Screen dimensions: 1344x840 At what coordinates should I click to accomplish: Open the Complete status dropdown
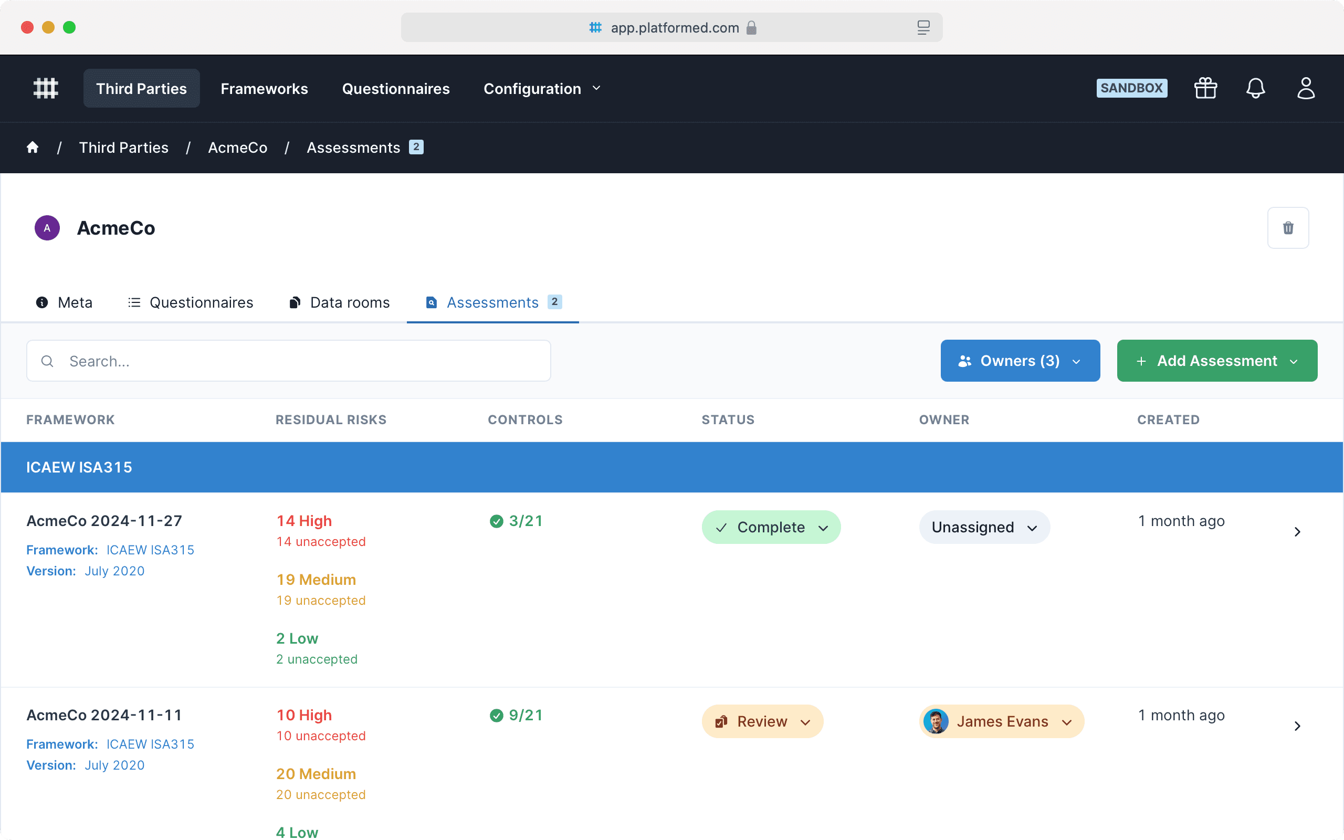[770, 527]
